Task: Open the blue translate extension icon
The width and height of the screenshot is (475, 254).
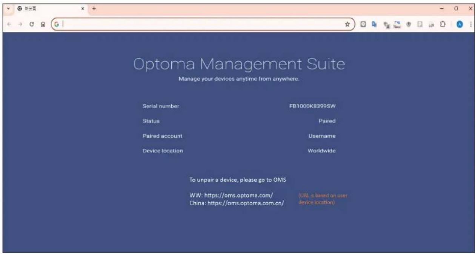Action: (x=374, y=24)
